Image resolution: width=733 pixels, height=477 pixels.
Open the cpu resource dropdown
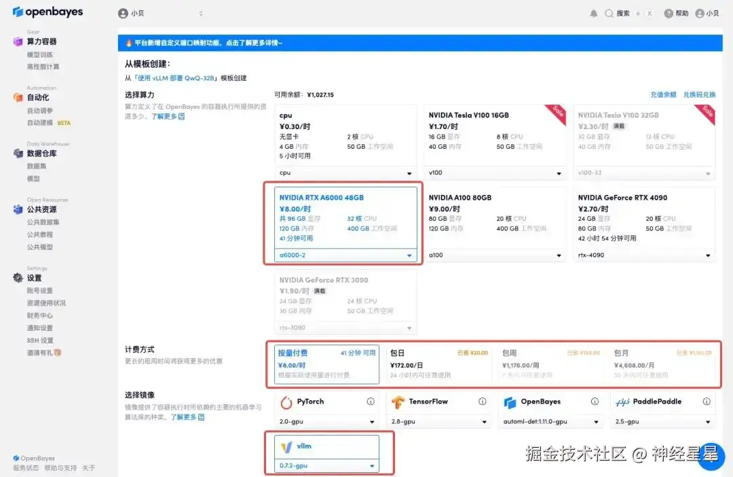point(345,173)
